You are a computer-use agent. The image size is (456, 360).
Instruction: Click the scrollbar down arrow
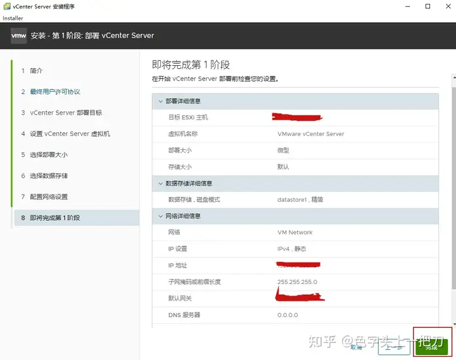[454, 325]
